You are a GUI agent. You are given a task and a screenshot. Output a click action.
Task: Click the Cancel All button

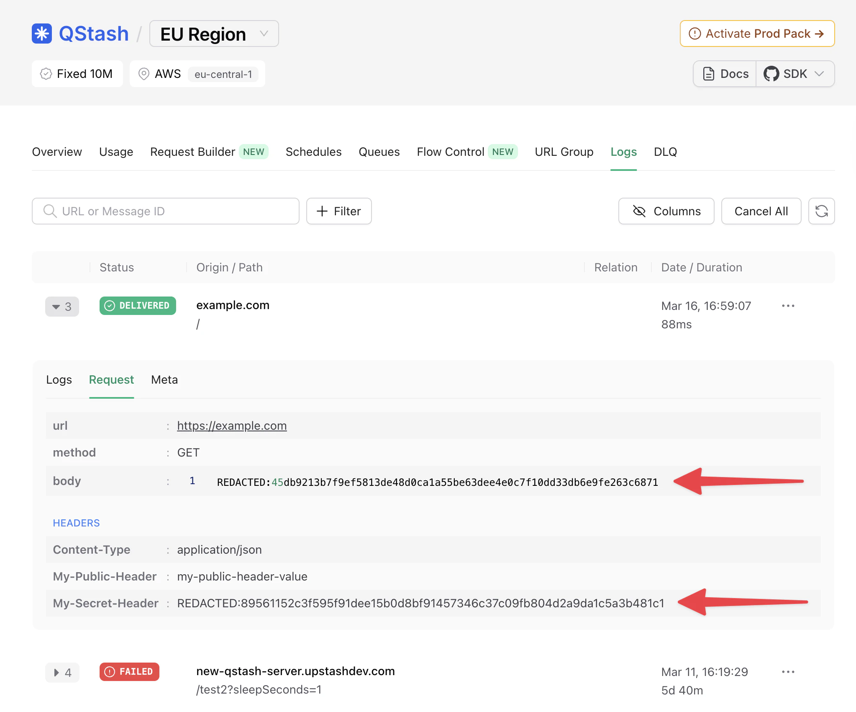coord(761,211)
